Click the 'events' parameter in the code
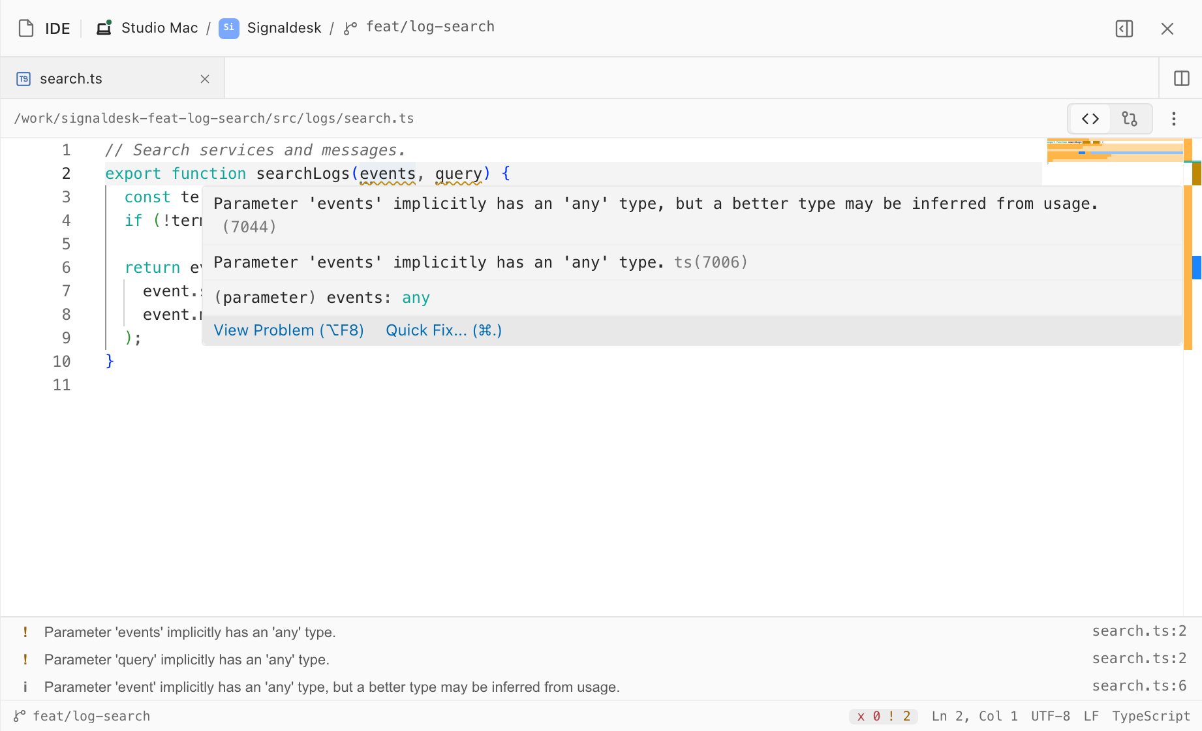Image resolution: width=1202 pixels, height=731 pixels. 388,174
